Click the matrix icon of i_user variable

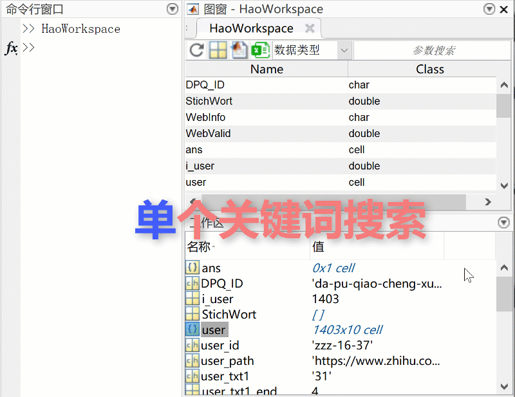192,299
